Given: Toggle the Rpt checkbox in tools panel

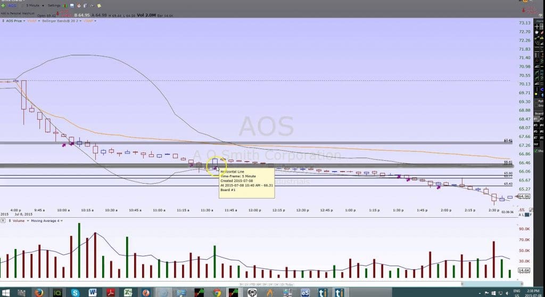Looking at the screenshot, I should click(x=536, y=101).
